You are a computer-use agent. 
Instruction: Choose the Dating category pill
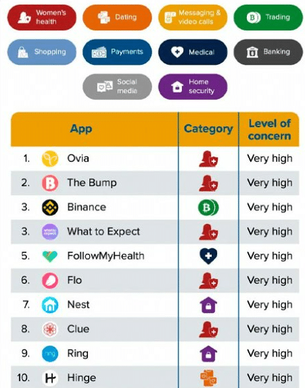(x=117, y=18)
